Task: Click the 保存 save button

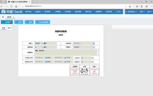Action: click(x=19, y=22)
